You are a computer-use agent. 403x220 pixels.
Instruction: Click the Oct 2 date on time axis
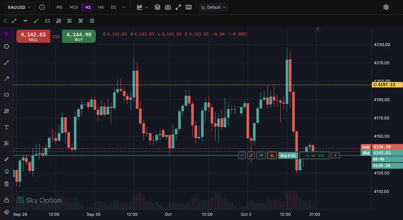pos(246,214)
